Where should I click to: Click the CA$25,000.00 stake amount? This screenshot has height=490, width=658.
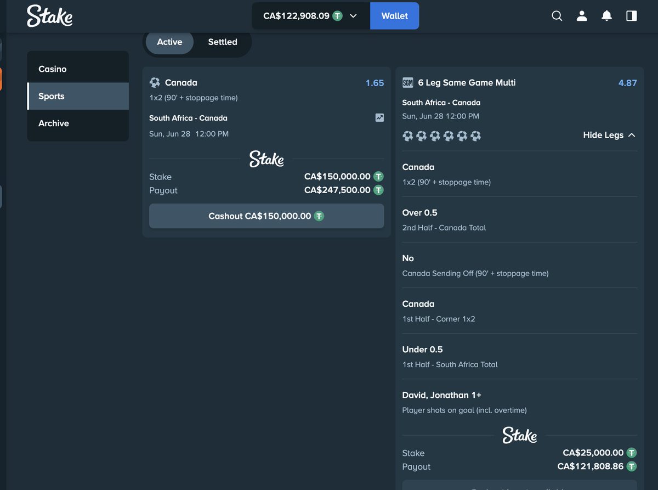coord(593,453)
